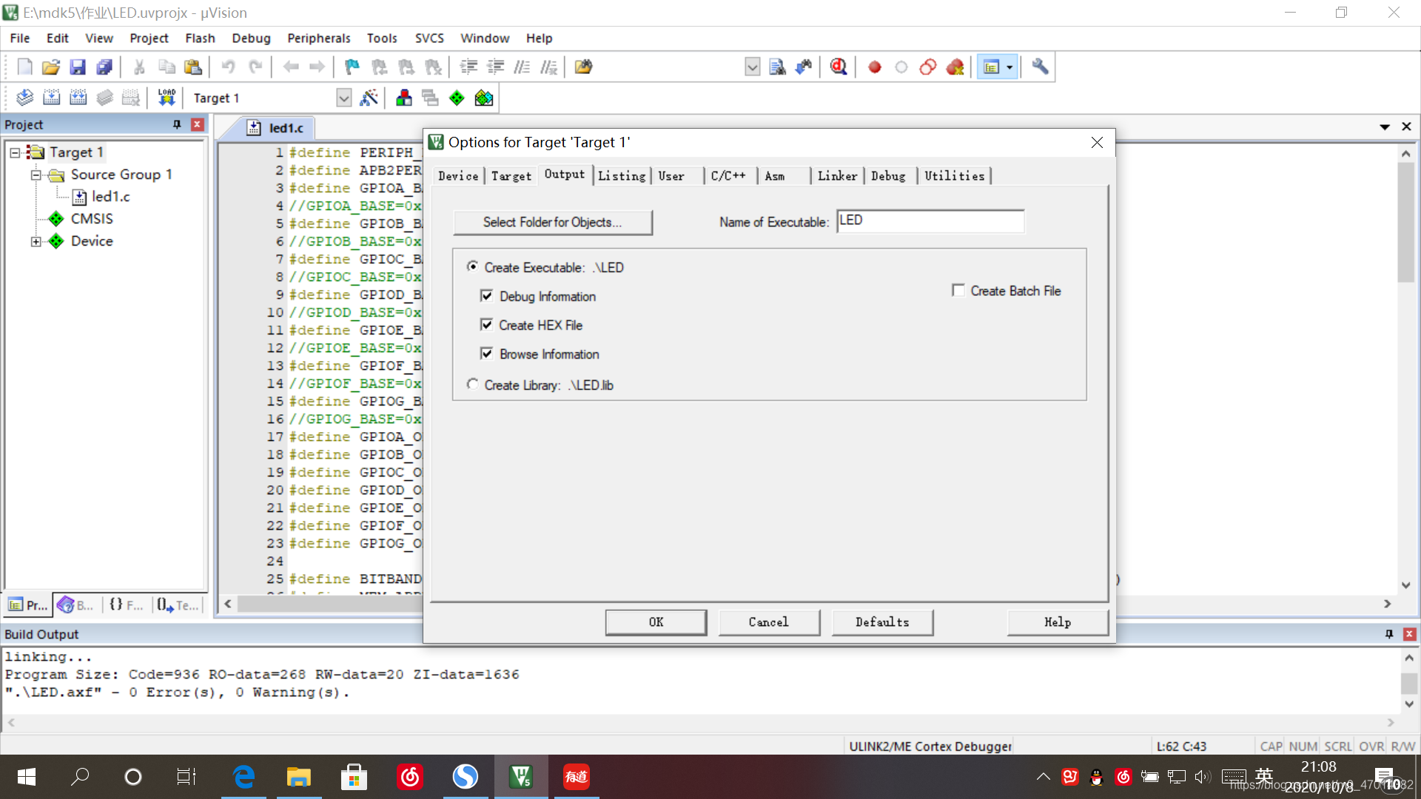Download to flash LOAD icon
This screenshot has width=1421, height=799.
[167, 98]
